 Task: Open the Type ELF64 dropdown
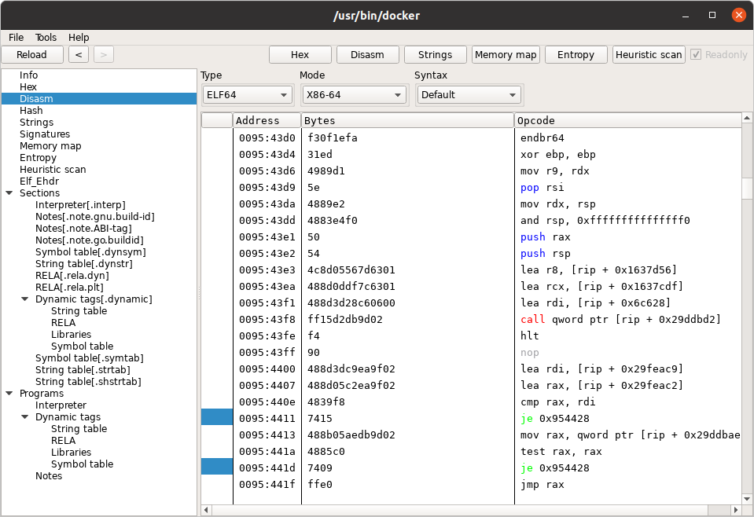247,95
